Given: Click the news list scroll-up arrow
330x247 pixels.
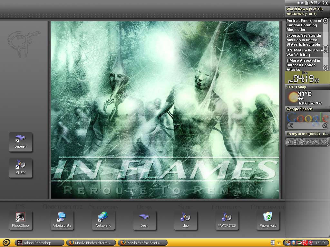Looking at the screenshot, I should (x=325, y=21).
